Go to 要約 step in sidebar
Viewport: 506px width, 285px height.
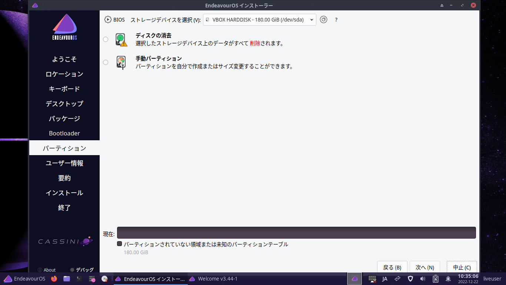coord(64,178)
